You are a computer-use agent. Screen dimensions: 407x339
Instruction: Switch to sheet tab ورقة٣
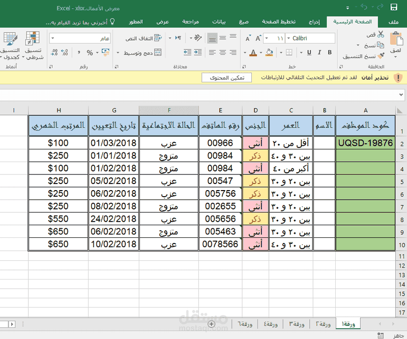[x=297, y=324]
